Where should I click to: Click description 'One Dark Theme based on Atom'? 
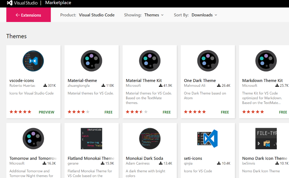pos(205,95)
